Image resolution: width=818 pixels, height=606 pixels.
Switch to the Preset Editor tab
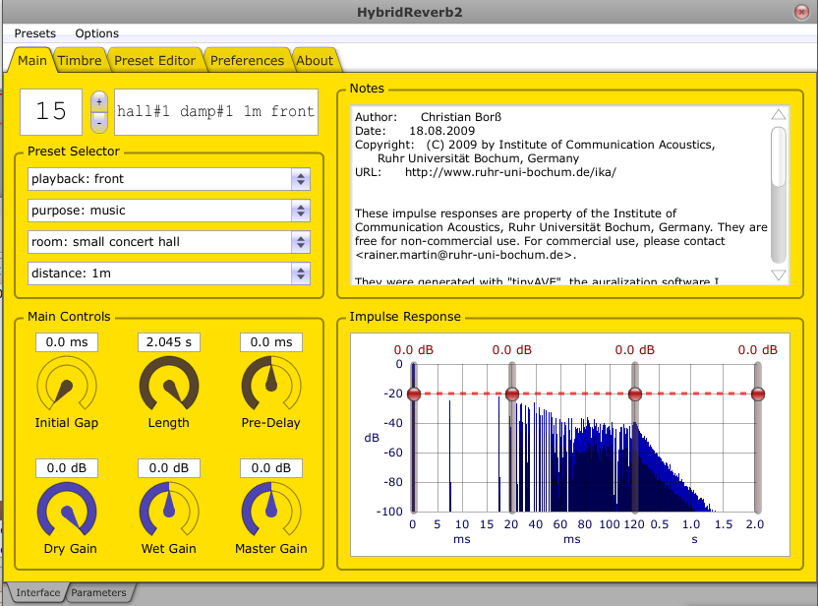[x=155, y=60]
